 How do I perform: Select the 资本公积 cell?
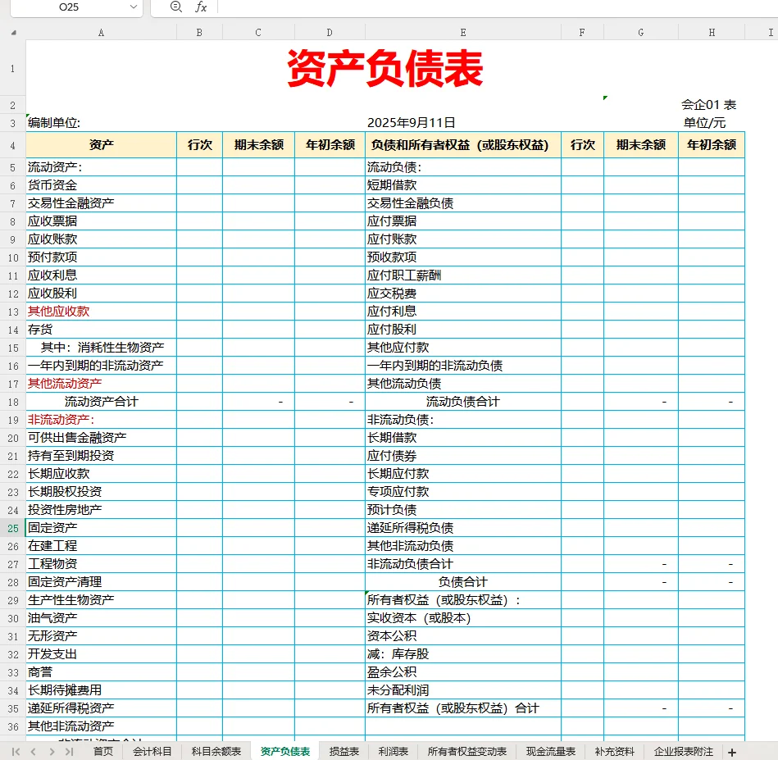point(463,636)
